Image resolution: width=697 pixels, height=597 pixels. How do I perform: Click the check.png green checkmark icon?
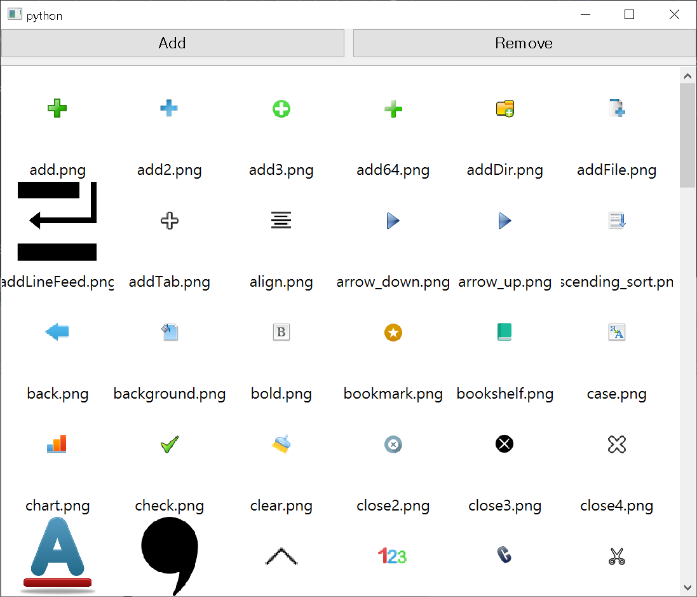169,444
